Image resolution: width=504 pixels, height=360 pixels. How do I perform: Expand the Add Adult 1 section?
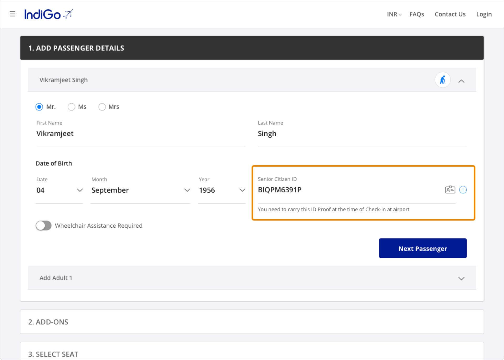[x=461, y=278]
